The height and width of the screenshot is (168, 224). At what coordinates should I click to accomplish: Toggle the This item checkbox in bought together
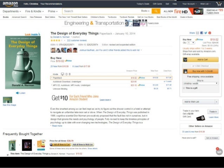click(8, 155)
